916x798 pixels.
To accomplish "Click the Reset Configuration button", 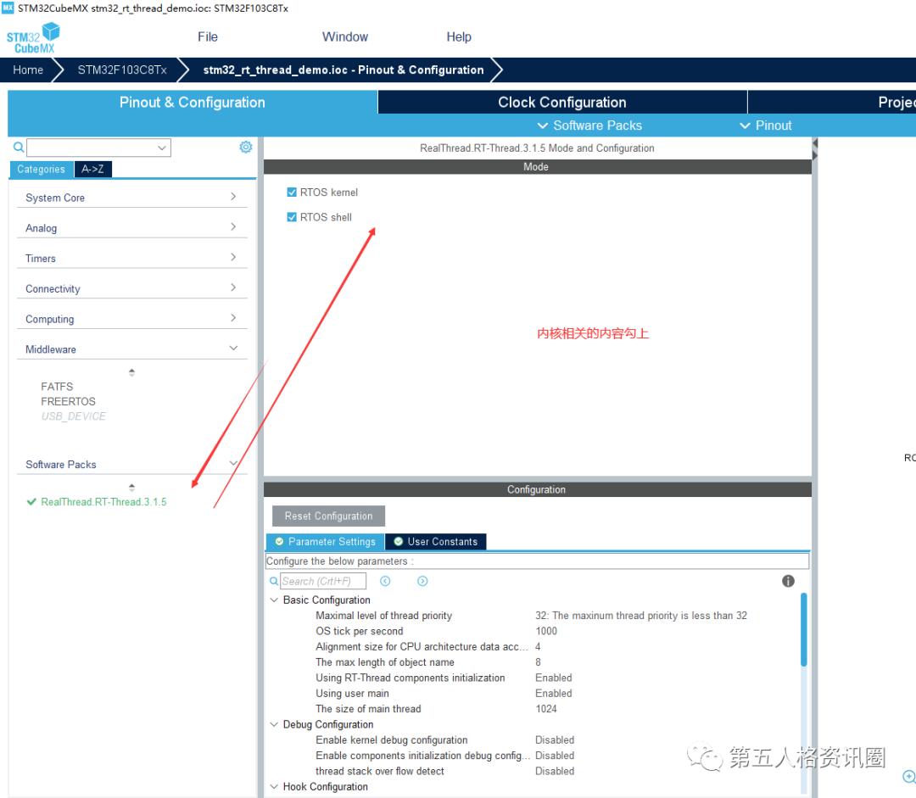I will 328,516.
